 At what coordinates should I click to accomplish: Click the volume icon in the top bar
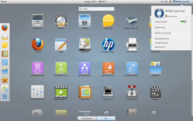point(166,2)
